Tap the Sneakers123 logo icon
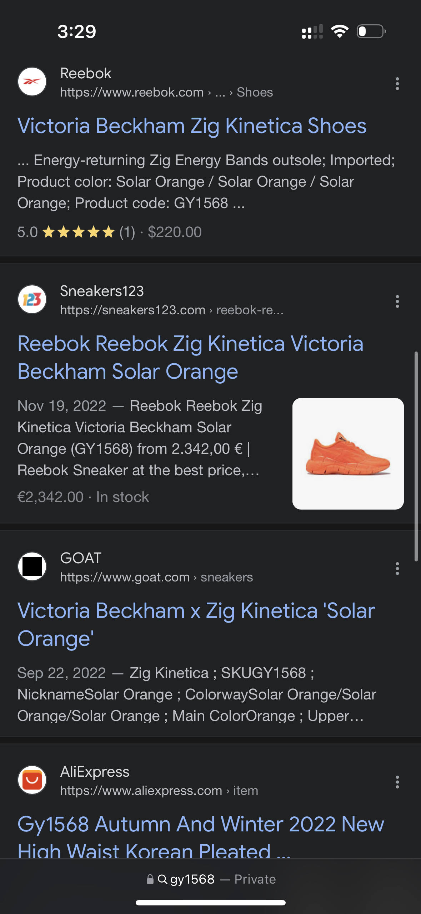This screenshot has height=914, width=421. click(32, 299)
